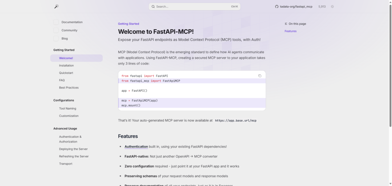Image resolution: width=392 pixels, height=186 pixels.
Task: Click the 'Advanced Usage' sidebar section title
Action: [x=65, y=129]
